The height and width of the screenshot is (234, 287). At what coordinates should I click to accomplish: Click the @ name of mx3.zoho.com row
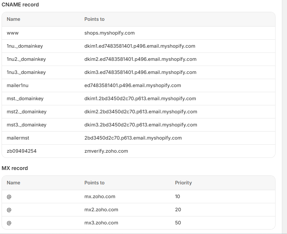9,223
